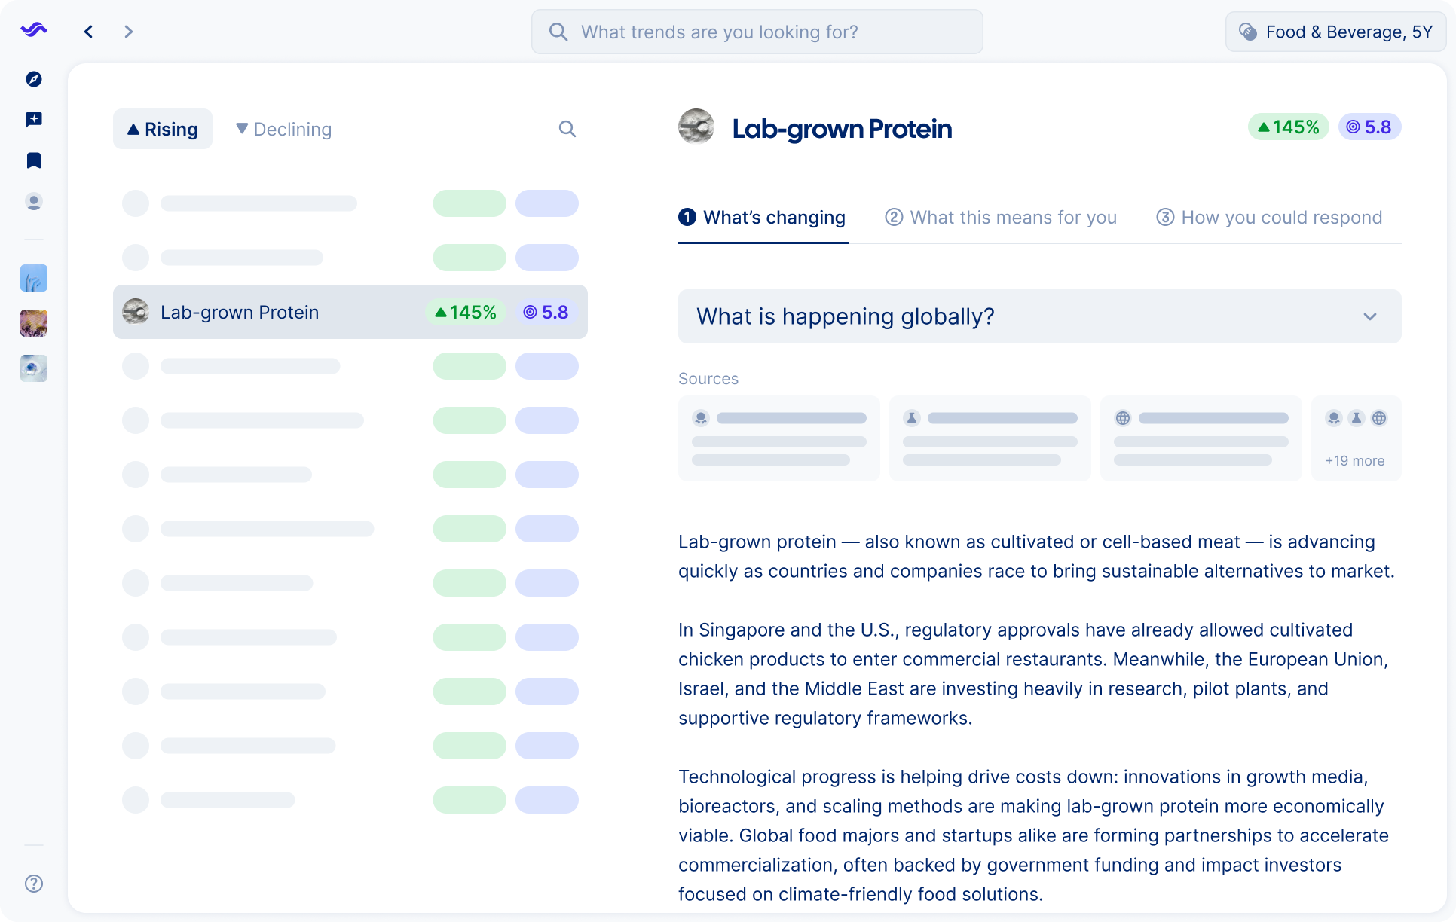The image size is (1456, 922).
Task: Click the search icon in trends list
Action: (x=567, y=129)
